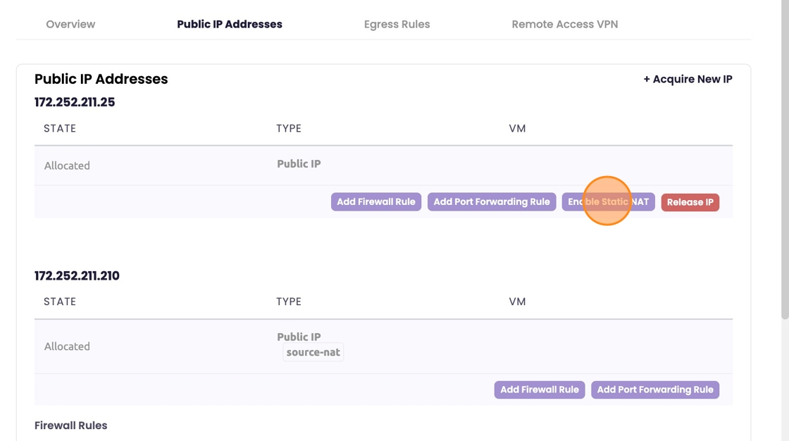Viewport: 789px width, 441px height.
Task: Open the Overview tab
Action: [70, 24]
